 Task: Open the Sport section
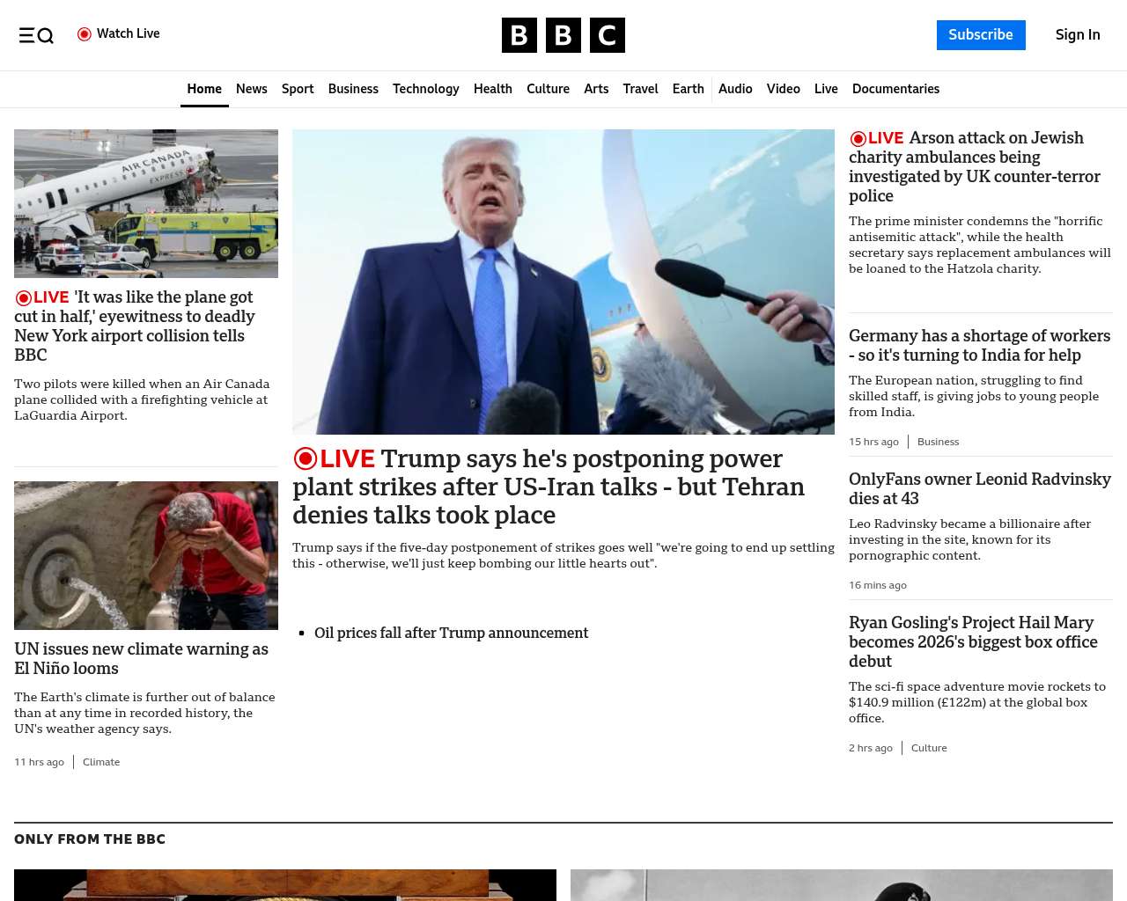pyautogui.click(x=298, y=89)
